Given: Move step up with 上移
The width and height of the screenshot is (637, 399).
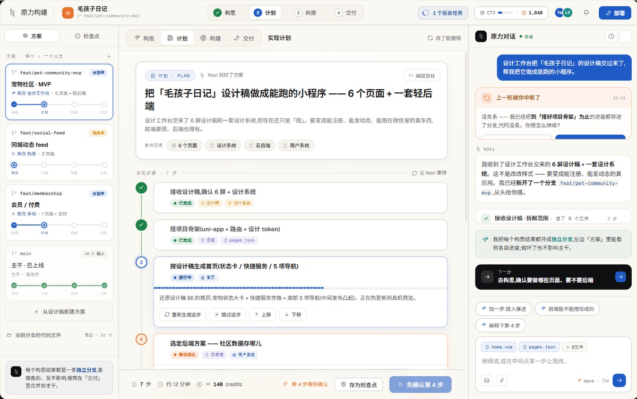Looking at the screenshot, I should coord(262,315).
